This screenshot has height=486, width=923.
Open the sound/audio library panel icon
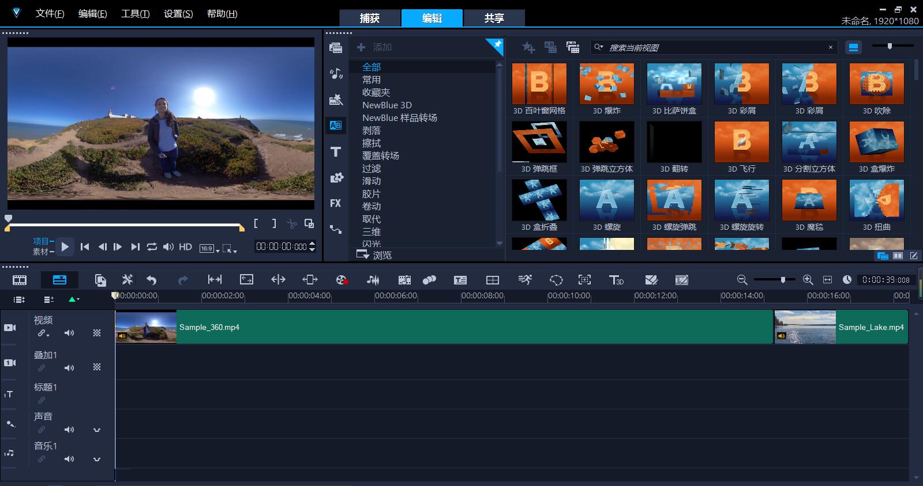(336, 73)
